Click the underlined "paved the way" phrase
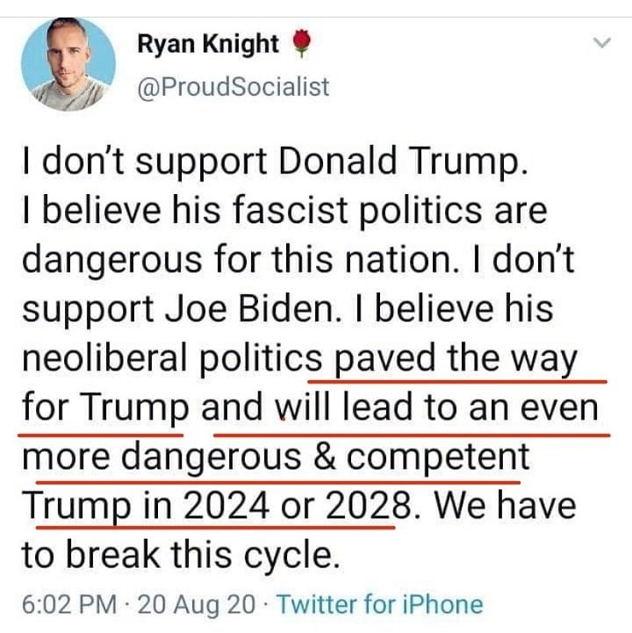632x633 pixels. click(x=455, y=360)
